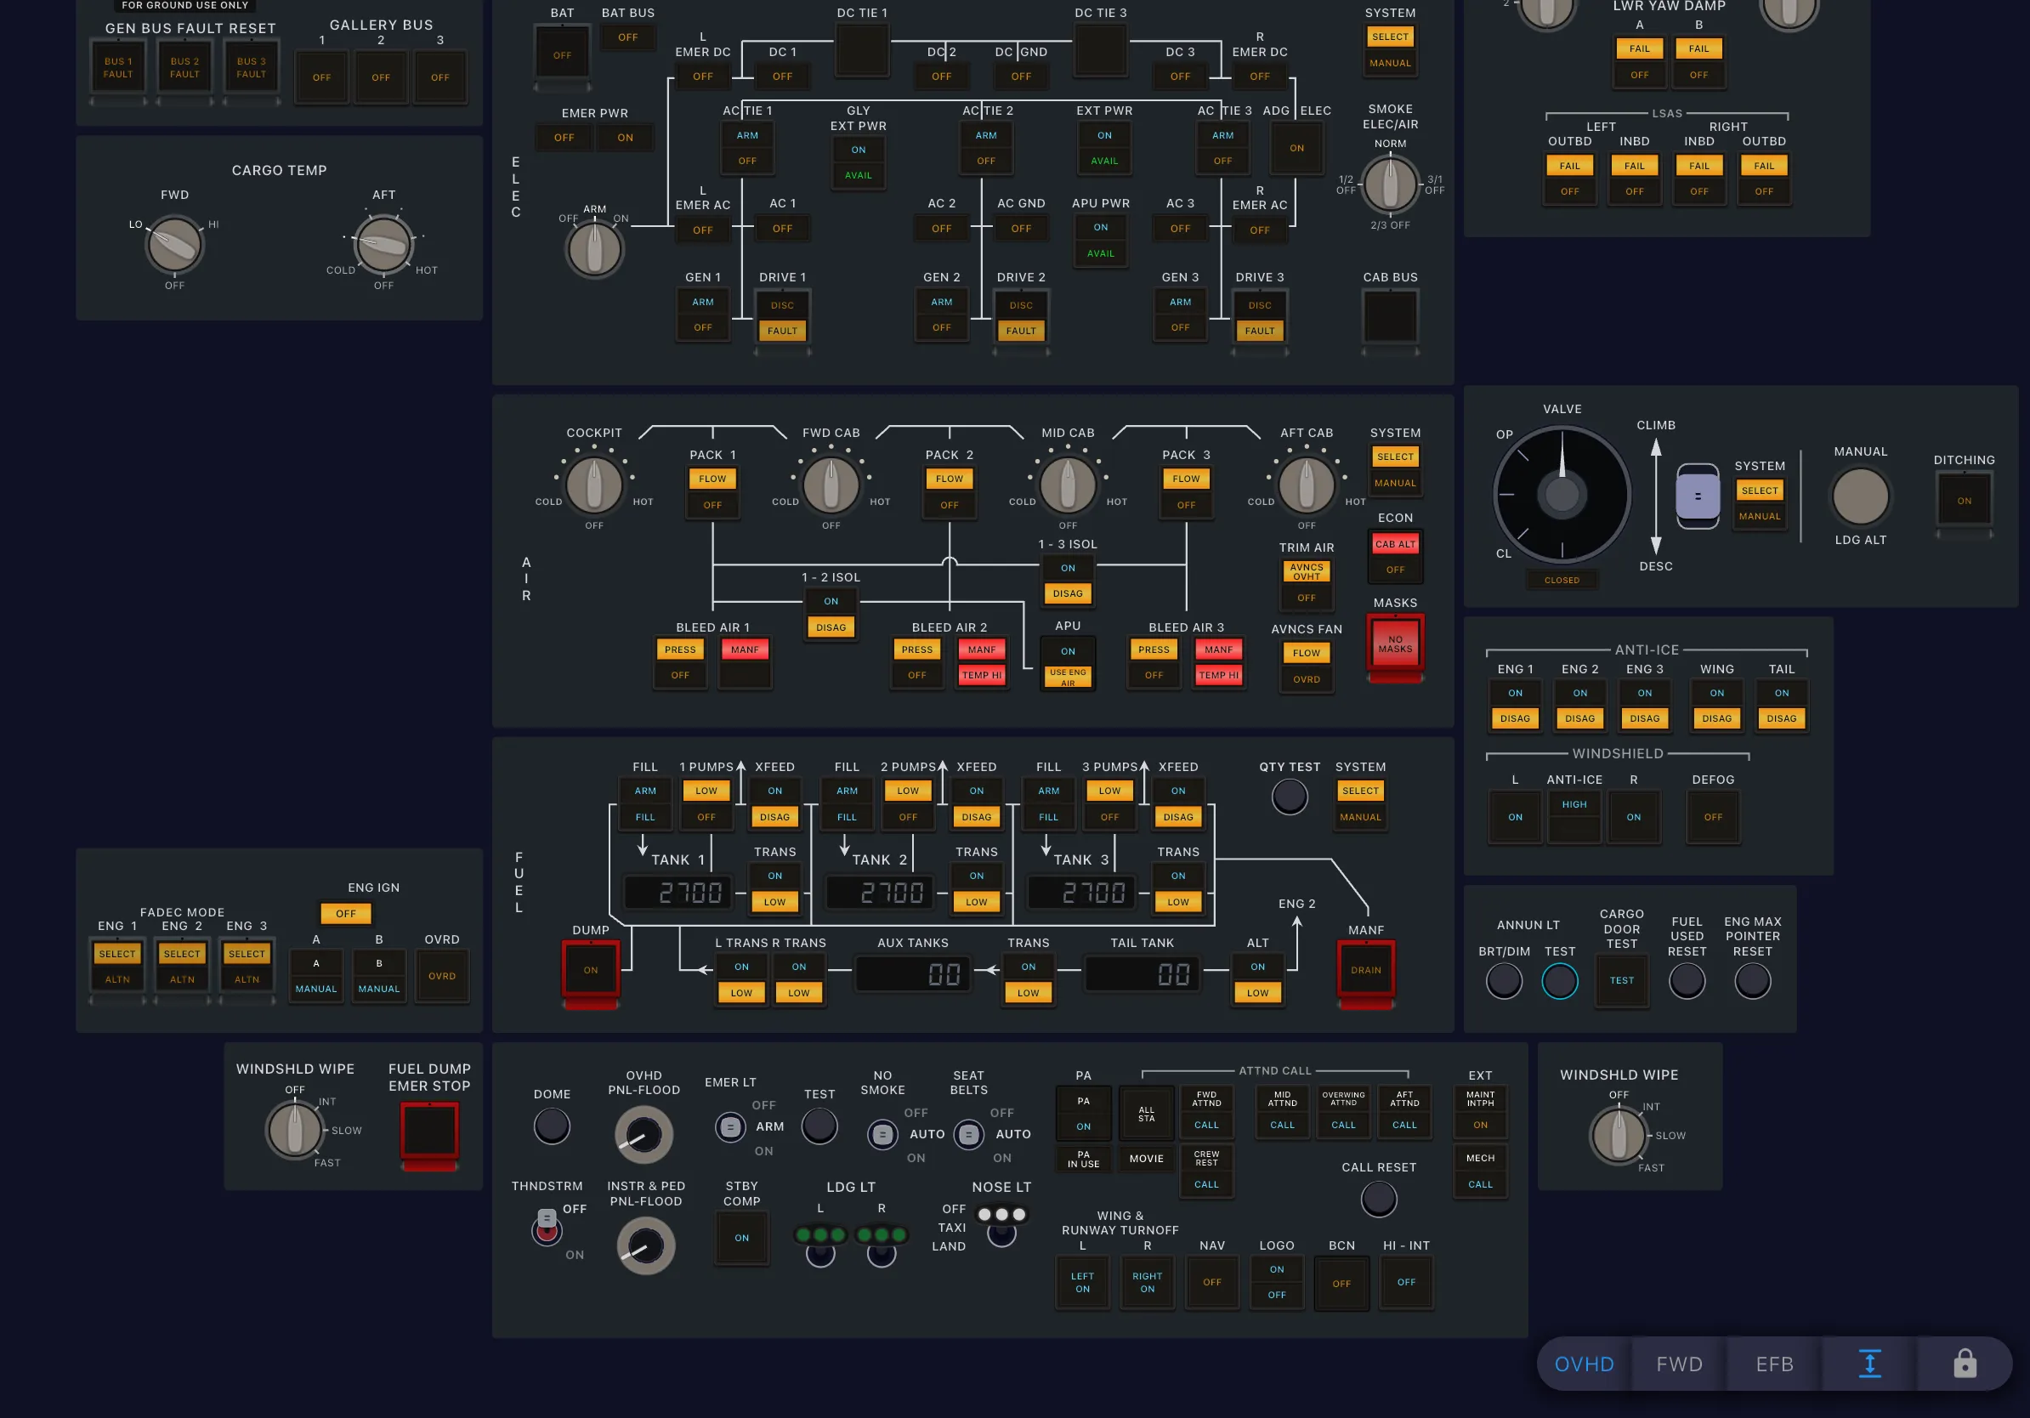
Task: Click the PACK 1 FLOW OFF switch
Action: coord(712,491)
